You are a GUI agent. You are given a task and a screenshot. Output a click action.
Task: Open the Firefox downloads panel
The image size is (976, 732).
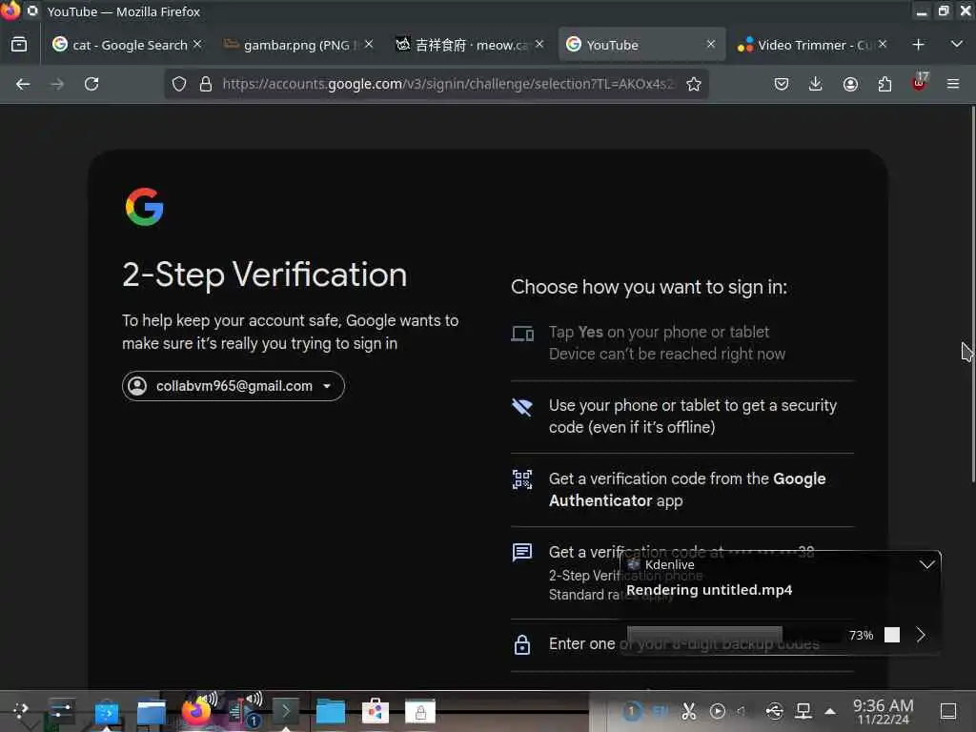[x=816, y=84]
